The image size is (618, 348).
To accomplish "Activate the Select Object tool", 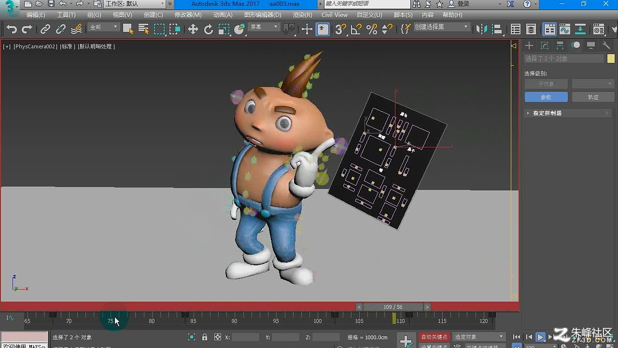I will [x=128, y=29].
